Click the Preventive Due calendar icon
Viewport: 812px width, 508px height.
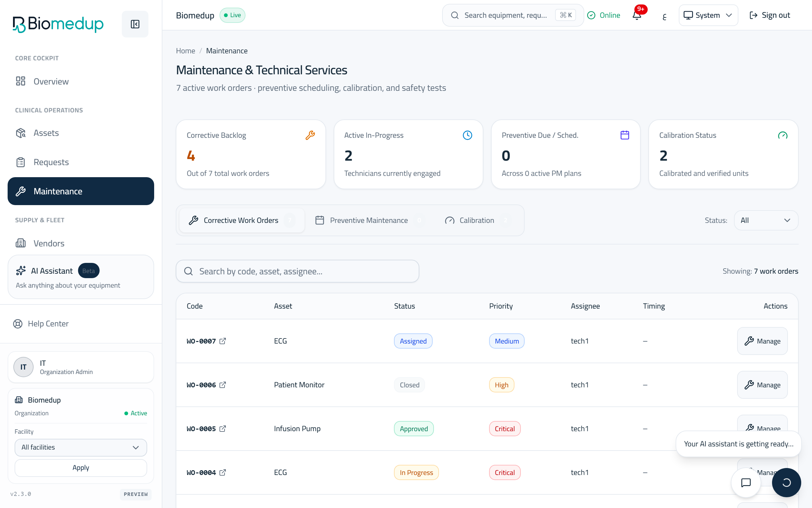625,135
